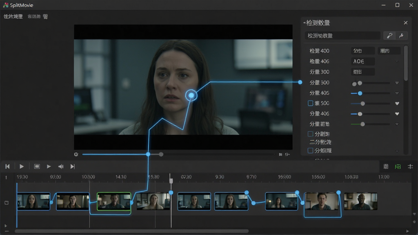This screenshot has height=235, width=418.
Task: Toggle the green grid layout icon above the timeline
Action: [x=398, y=166]
